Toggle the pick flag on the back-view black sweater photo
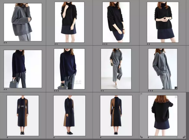This screenshot has height=140, width=189. tap(141, 94)
